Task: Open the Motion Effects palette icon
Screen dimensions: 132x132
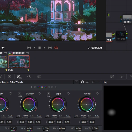Action: tap(39, 77)
